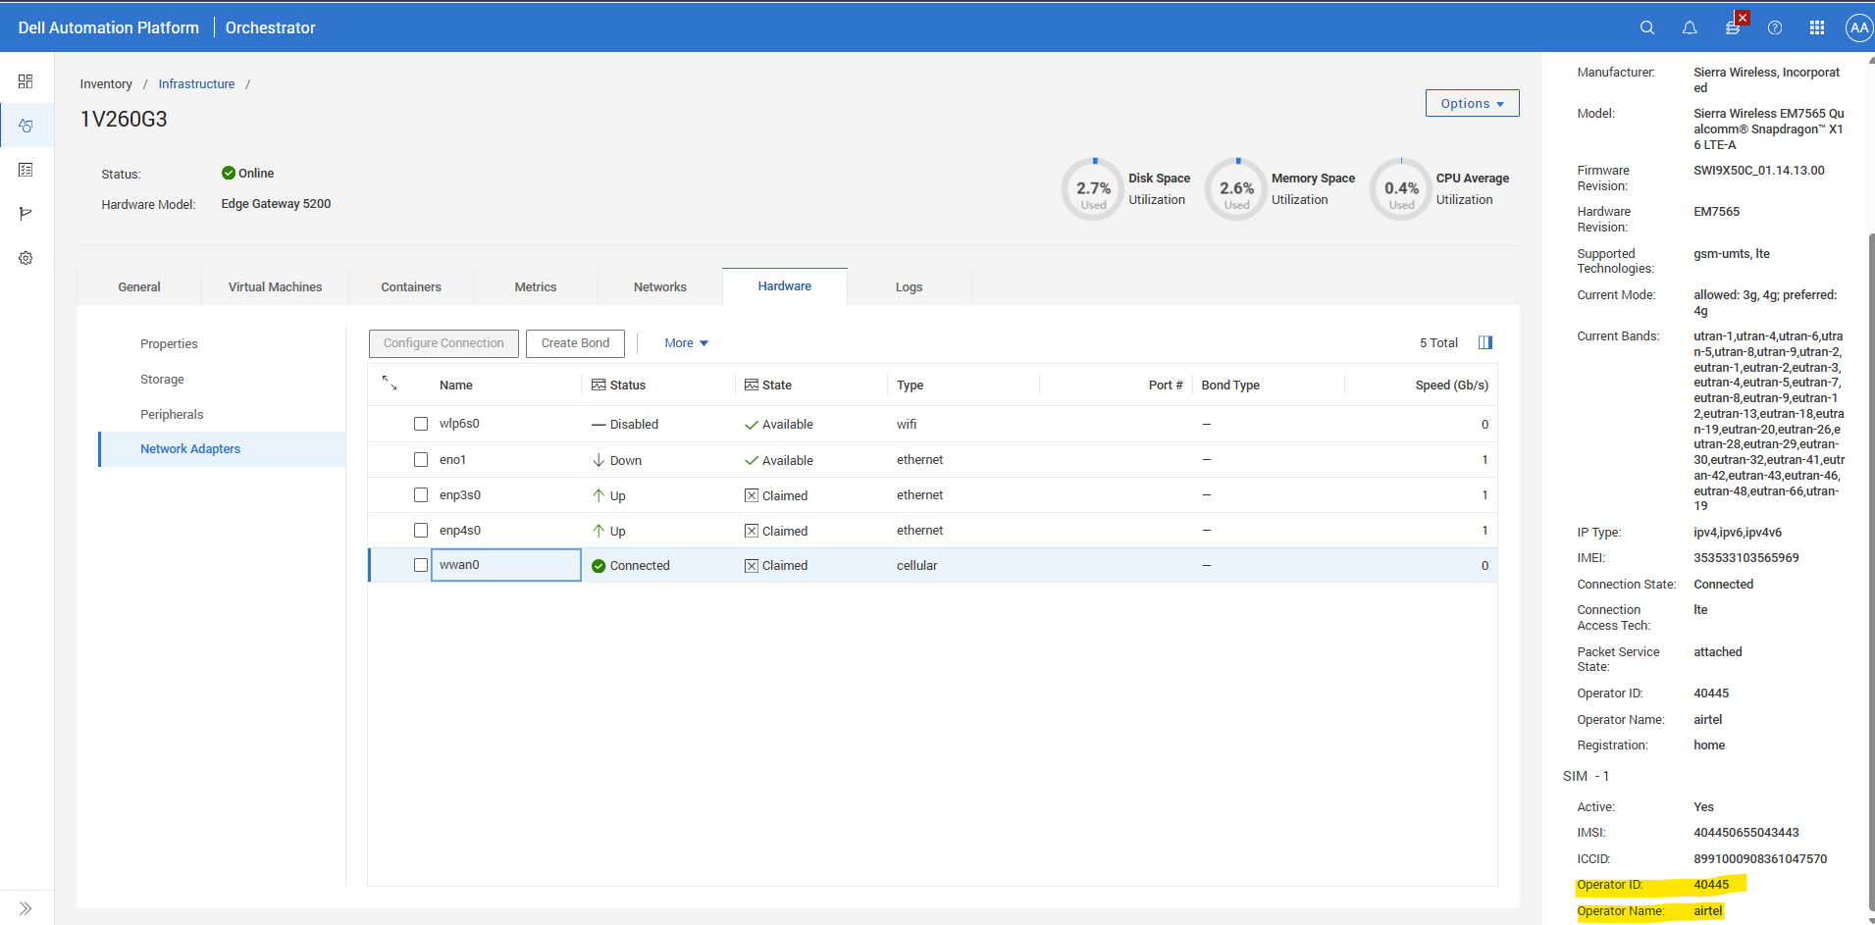Click the wwan0 name cell

coord(506,565)
